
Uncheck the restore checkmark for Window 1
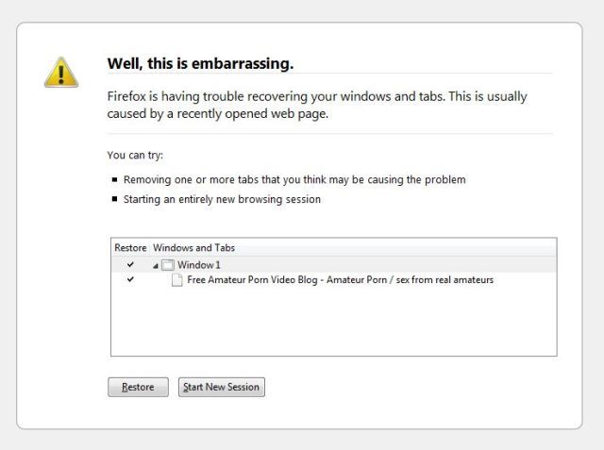(130, 265)
